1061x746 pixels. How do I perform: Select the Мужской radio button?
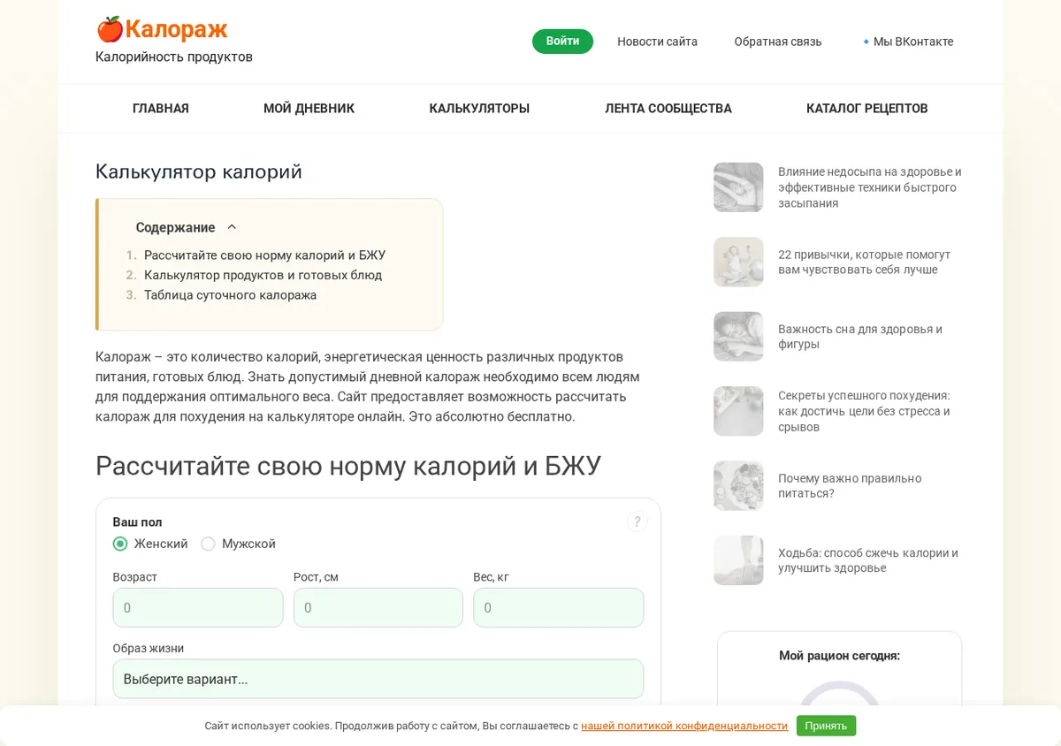tap(208, 544)
